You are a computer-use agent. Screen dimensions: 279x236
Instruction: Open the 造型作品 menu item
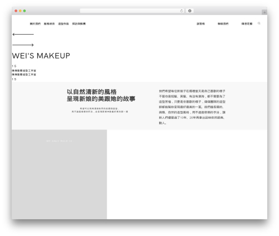(64, 23)
